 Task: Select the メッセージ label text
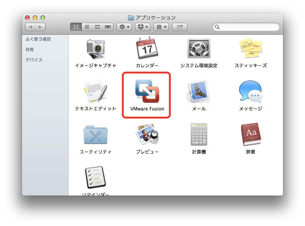(251, 109)
